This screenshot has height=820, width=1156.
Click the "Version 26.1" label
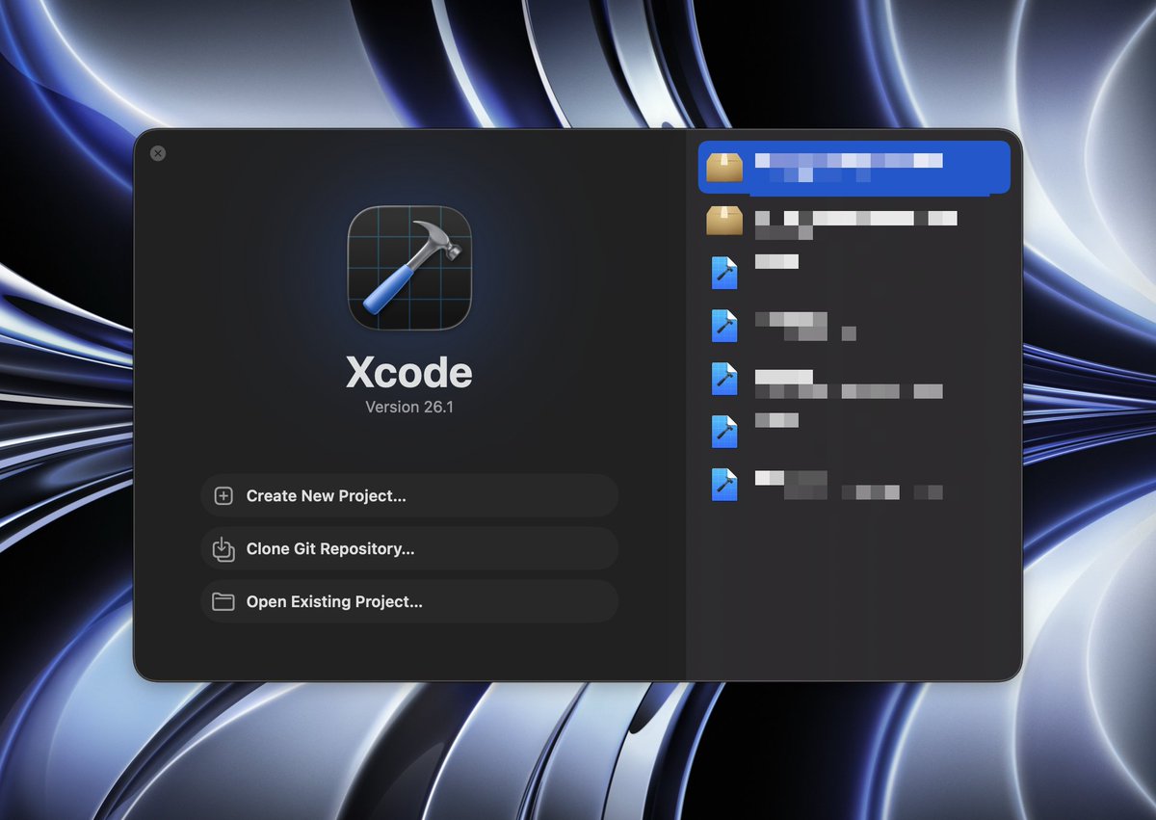point(409,407)
